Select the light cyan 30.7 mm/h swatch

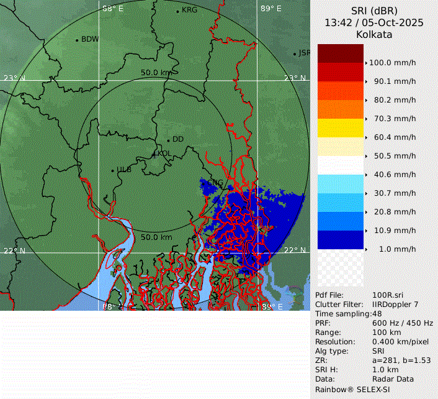[340, 184]
